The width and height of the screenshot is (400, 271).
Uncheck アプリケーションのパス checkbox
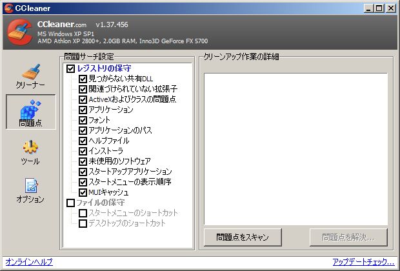click(83, 130)
